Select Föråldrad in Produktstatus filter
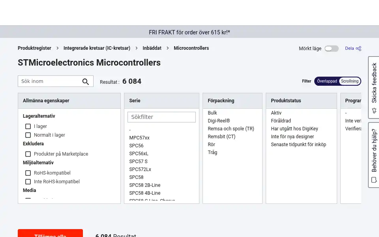This screenshot has width=379, height=237. click(x=281, y=121)
